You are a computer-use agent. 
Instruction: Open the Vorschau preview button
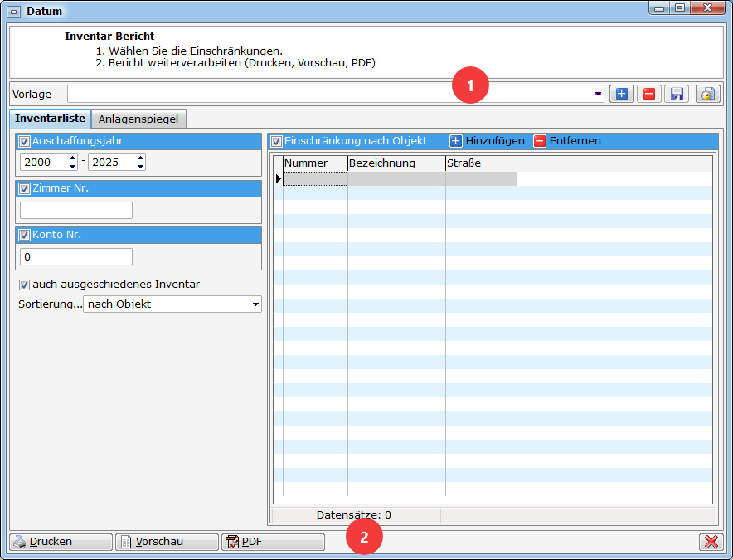pos(167,542)
